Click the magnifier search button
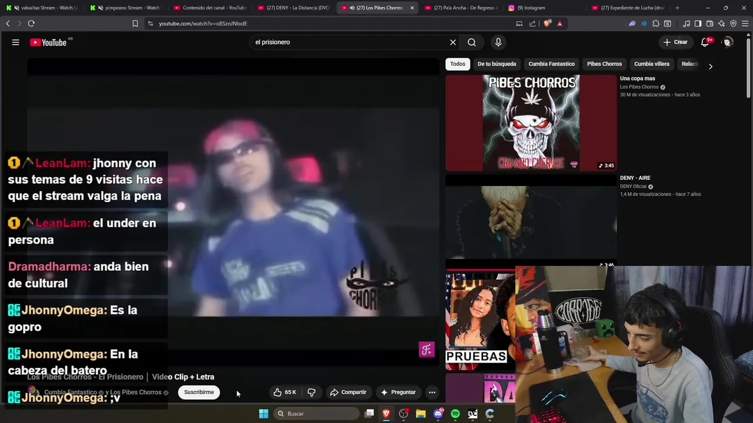The height and width of the screenshot is (423, 753). (x=472, y=42)
